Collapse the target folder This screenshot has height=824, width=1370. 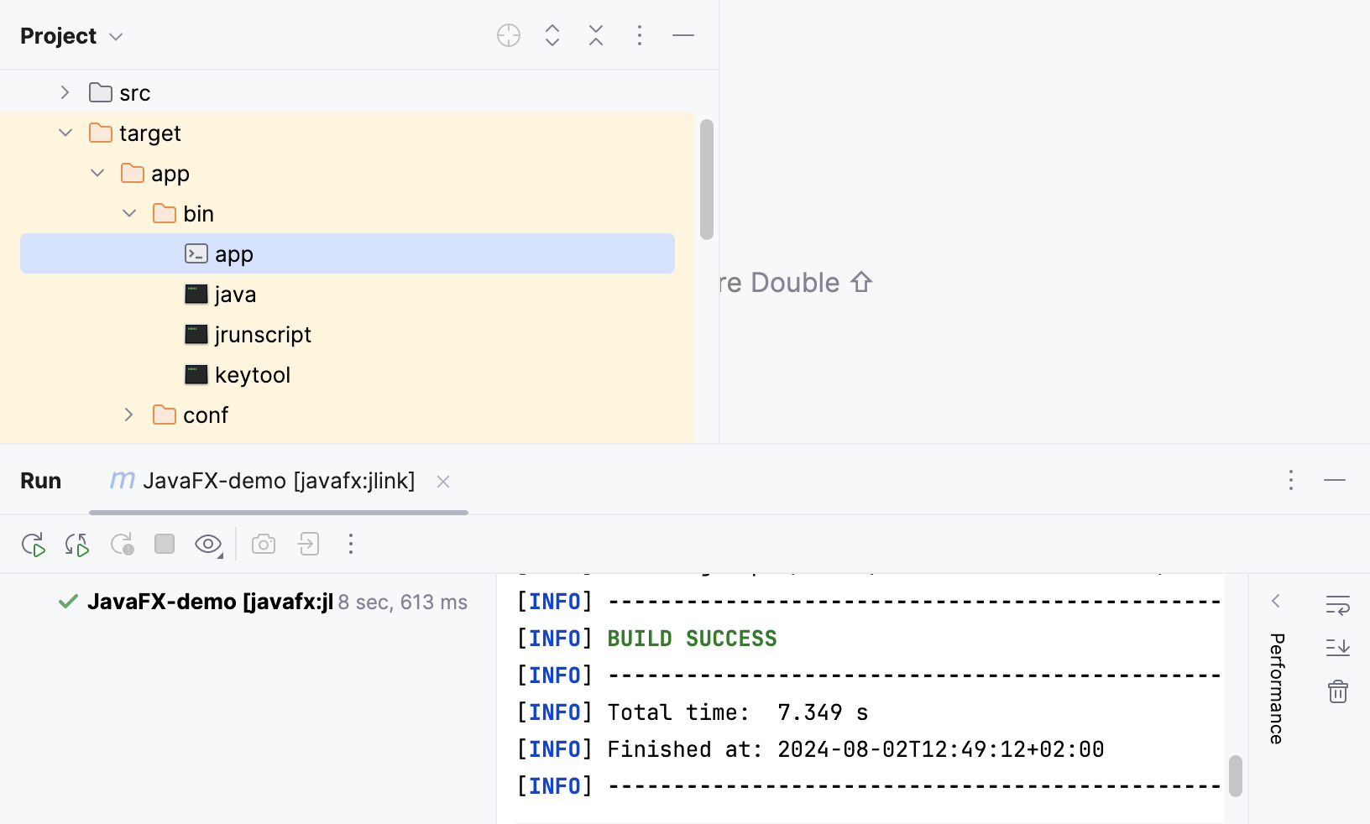click(x=65, y=133)
